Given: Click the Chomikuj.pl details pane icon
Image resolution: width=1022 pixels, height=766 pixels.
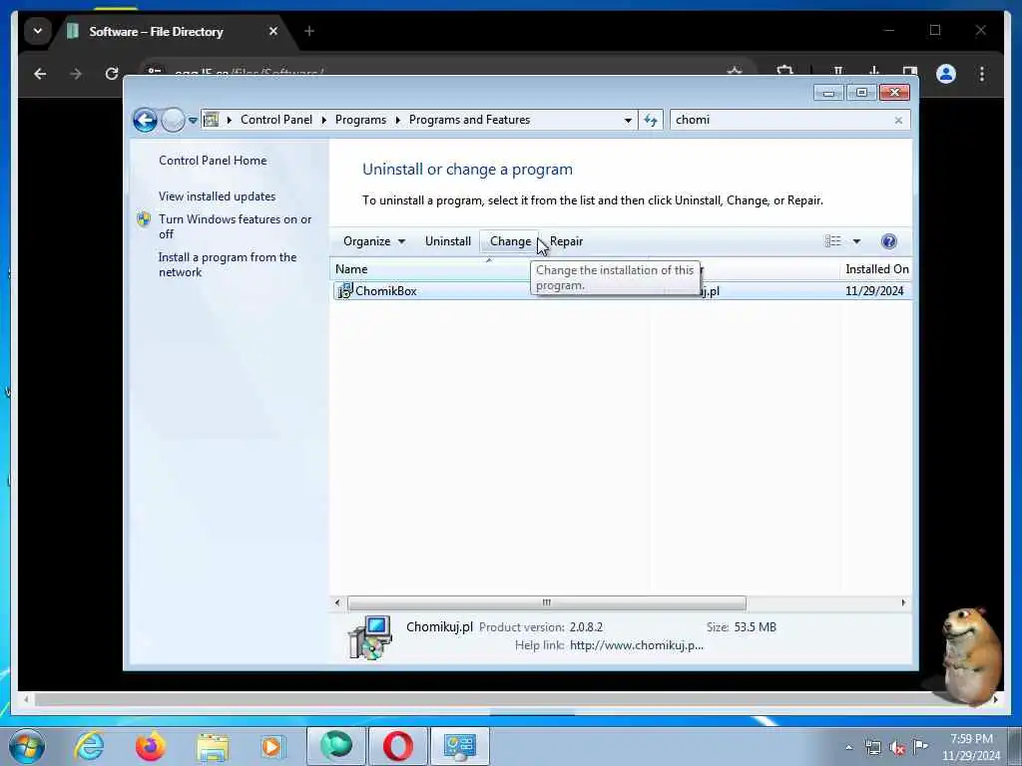Looking at the screenshot, I should point(369,637).
